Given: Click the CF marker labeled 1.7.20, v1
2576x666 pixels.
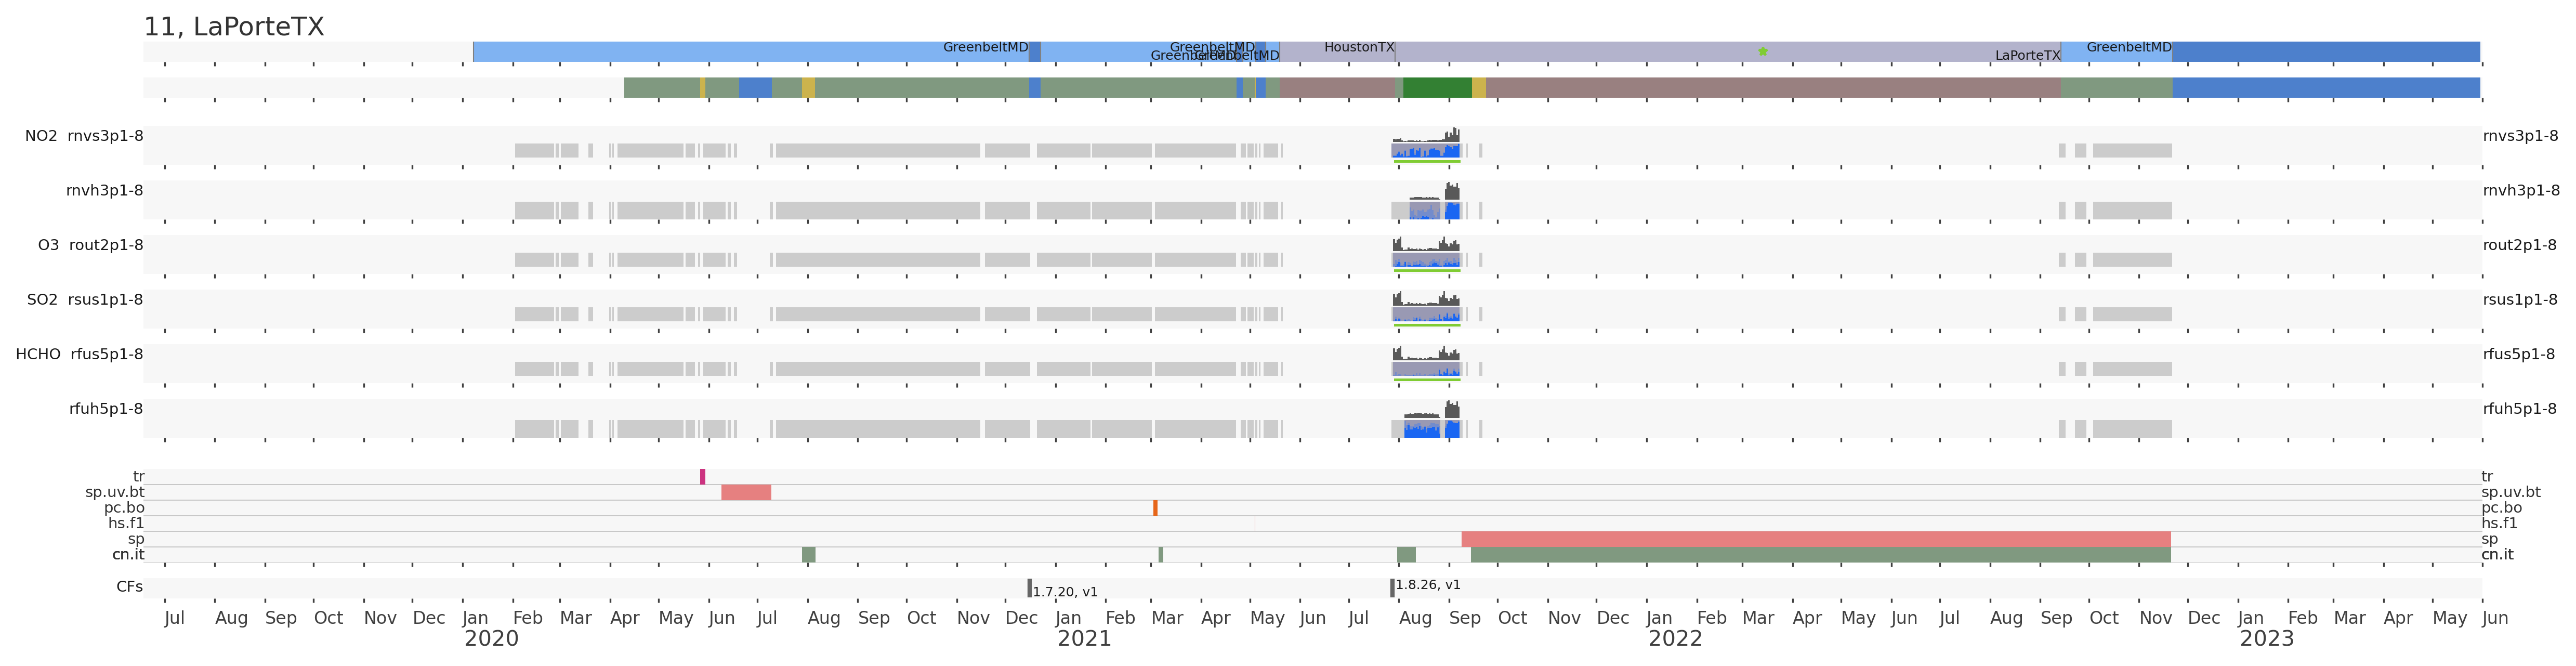Looking at the screenshot, I should [1029, 588].
